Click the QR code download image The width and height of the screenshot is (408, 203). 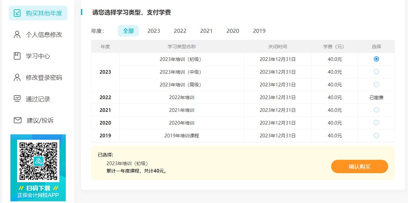click(38, 161)
